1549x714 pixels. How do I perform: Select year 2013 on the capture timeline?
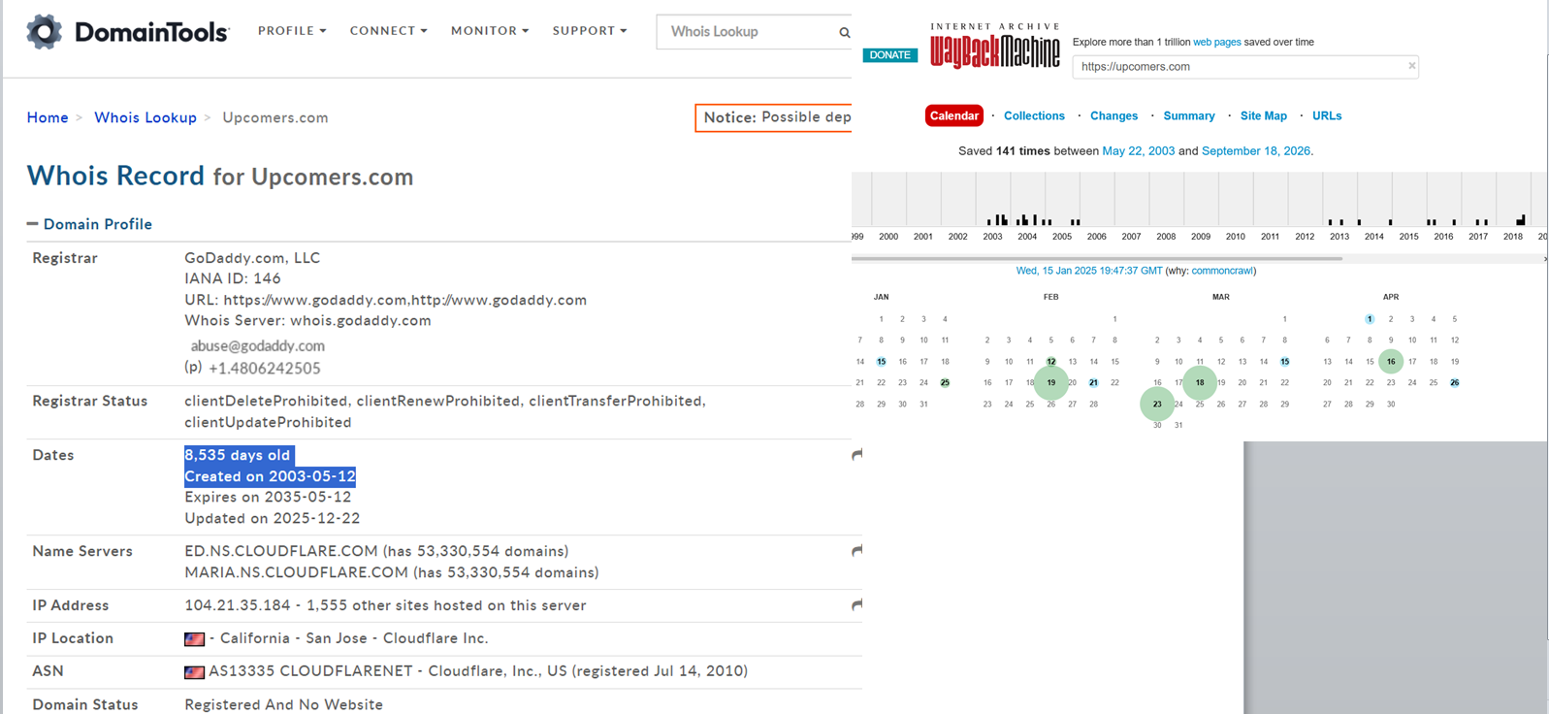(1339, 236)
